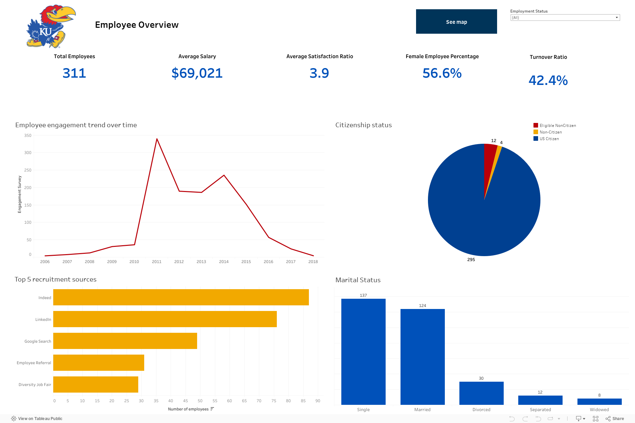The height and width of the screenshot is (423, 635).
Task: Click the KU Jayhawk logo
Action: click(51, 26)
